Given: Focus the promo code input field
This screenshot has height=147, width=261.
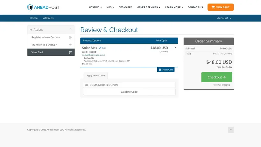Looking at the screenshot, I should click(129, 85).
